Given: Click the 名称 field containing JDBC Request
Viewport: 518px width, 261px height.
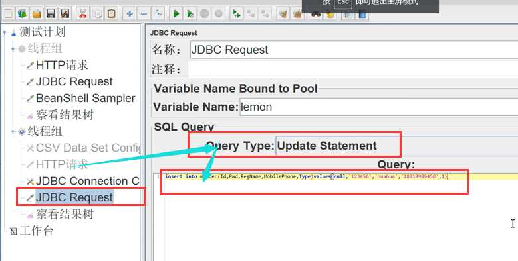Looking at the screenshot, I should click(x=354, y=50).
